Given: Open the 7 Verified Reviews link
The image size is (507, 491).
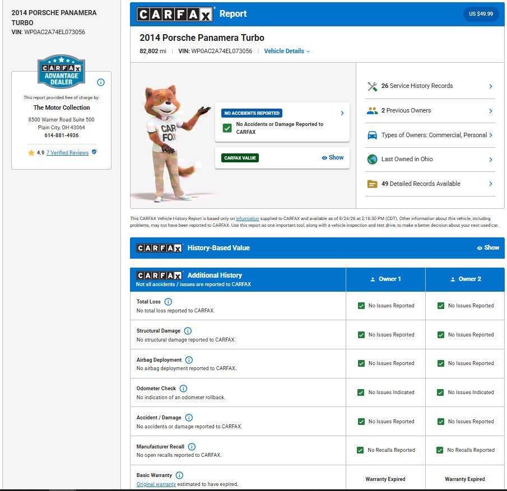Looking at the screenshot, I should pos(67,153).
